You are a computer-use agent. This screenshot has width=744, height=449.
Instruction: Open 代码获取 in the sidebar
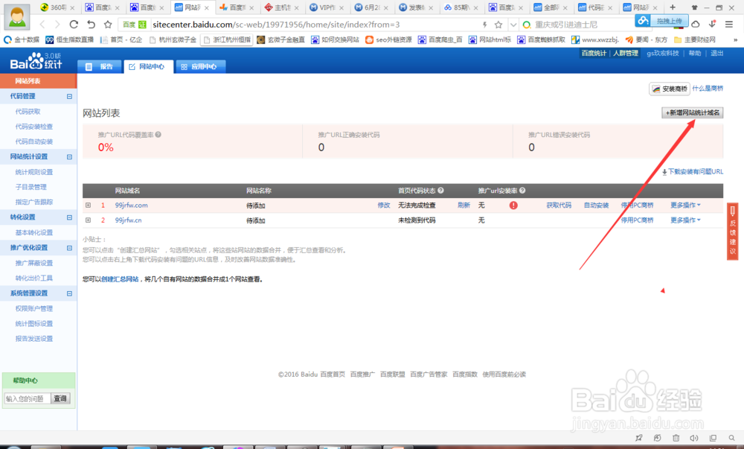click(x=28, y=112)
